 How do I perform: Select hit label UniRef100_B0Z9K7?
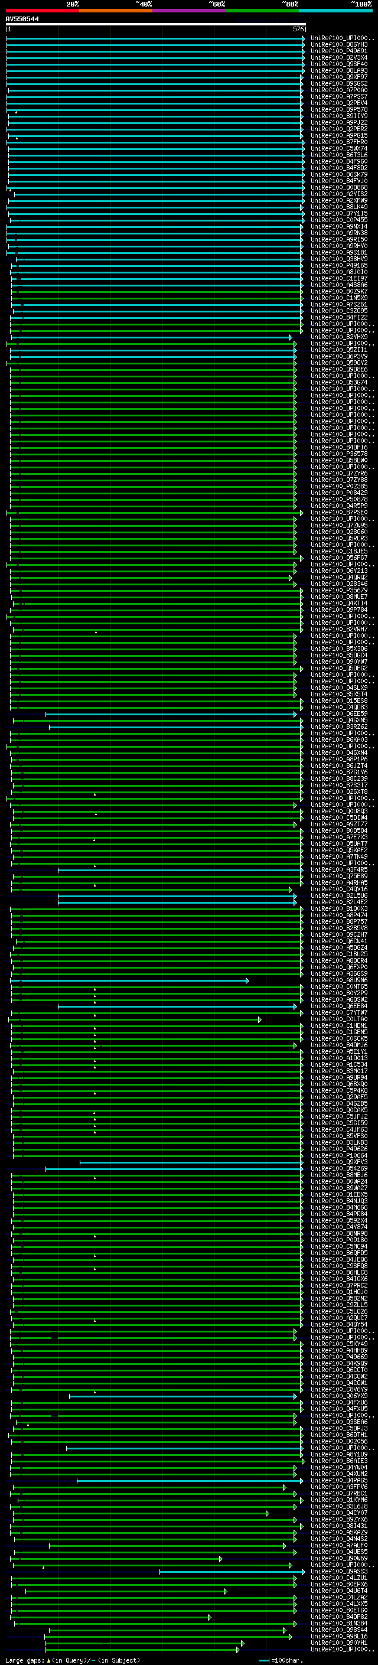click(339, 292)
